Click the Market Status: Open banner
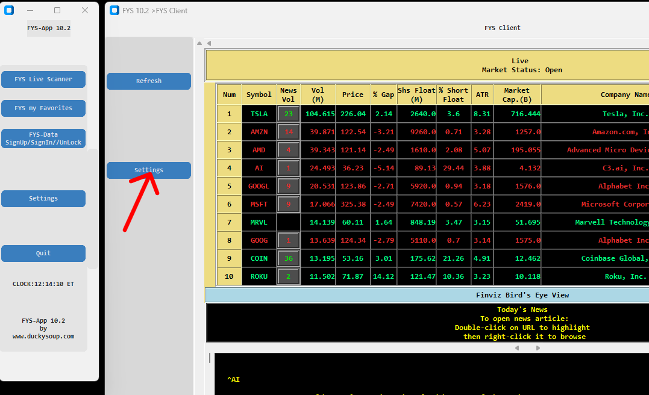Viewport: 649px width, 395px height. [522, 70]
